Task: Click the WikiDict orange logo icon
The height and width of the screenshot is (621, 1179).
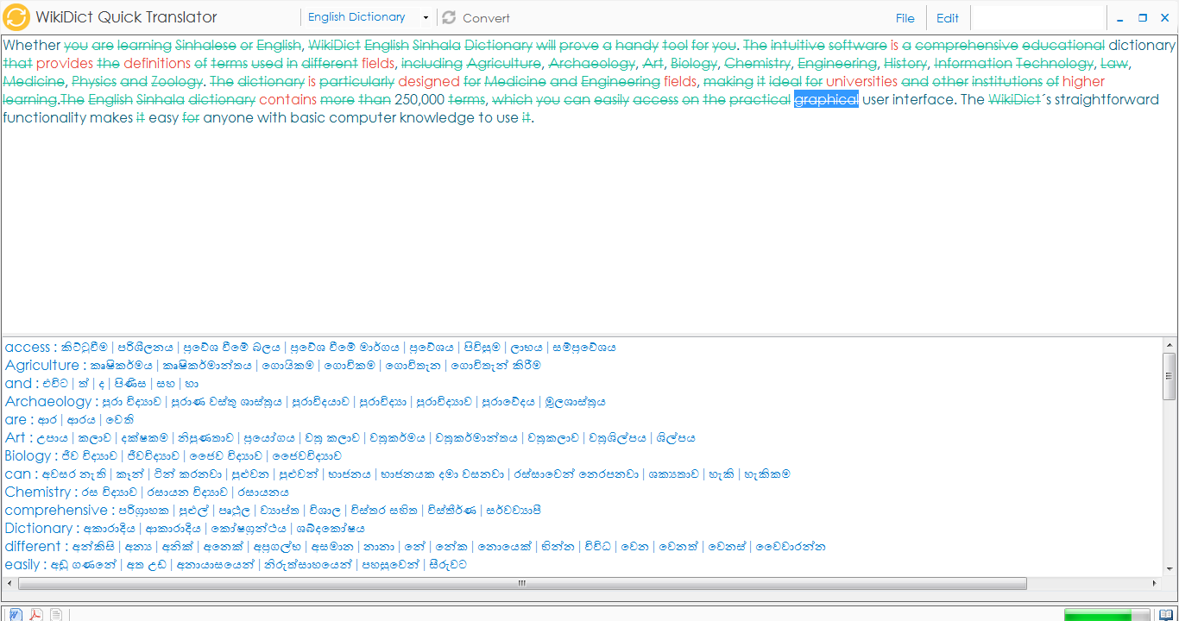Action: point(16,17)
